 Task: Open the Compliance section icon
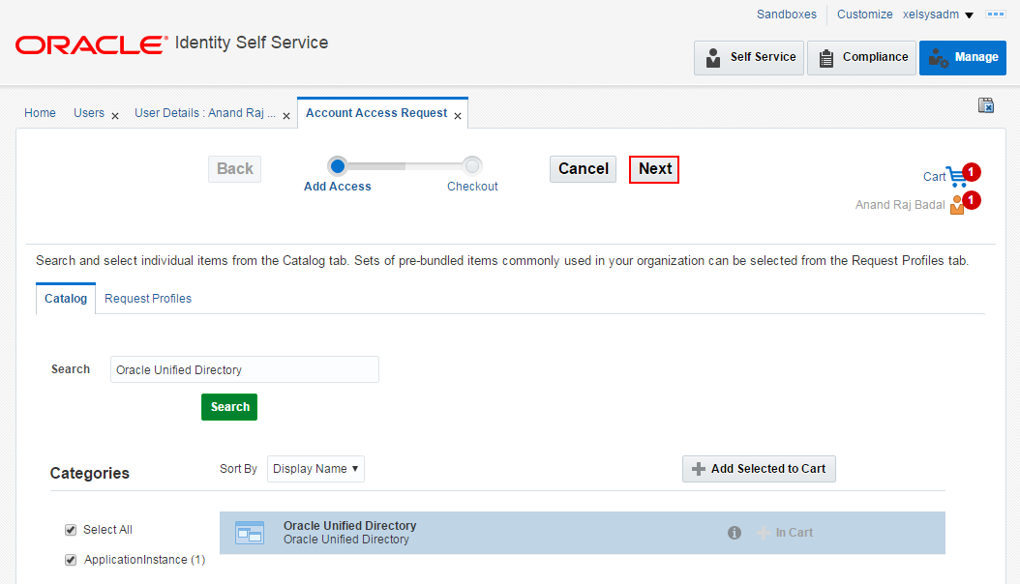click(827, 57)
